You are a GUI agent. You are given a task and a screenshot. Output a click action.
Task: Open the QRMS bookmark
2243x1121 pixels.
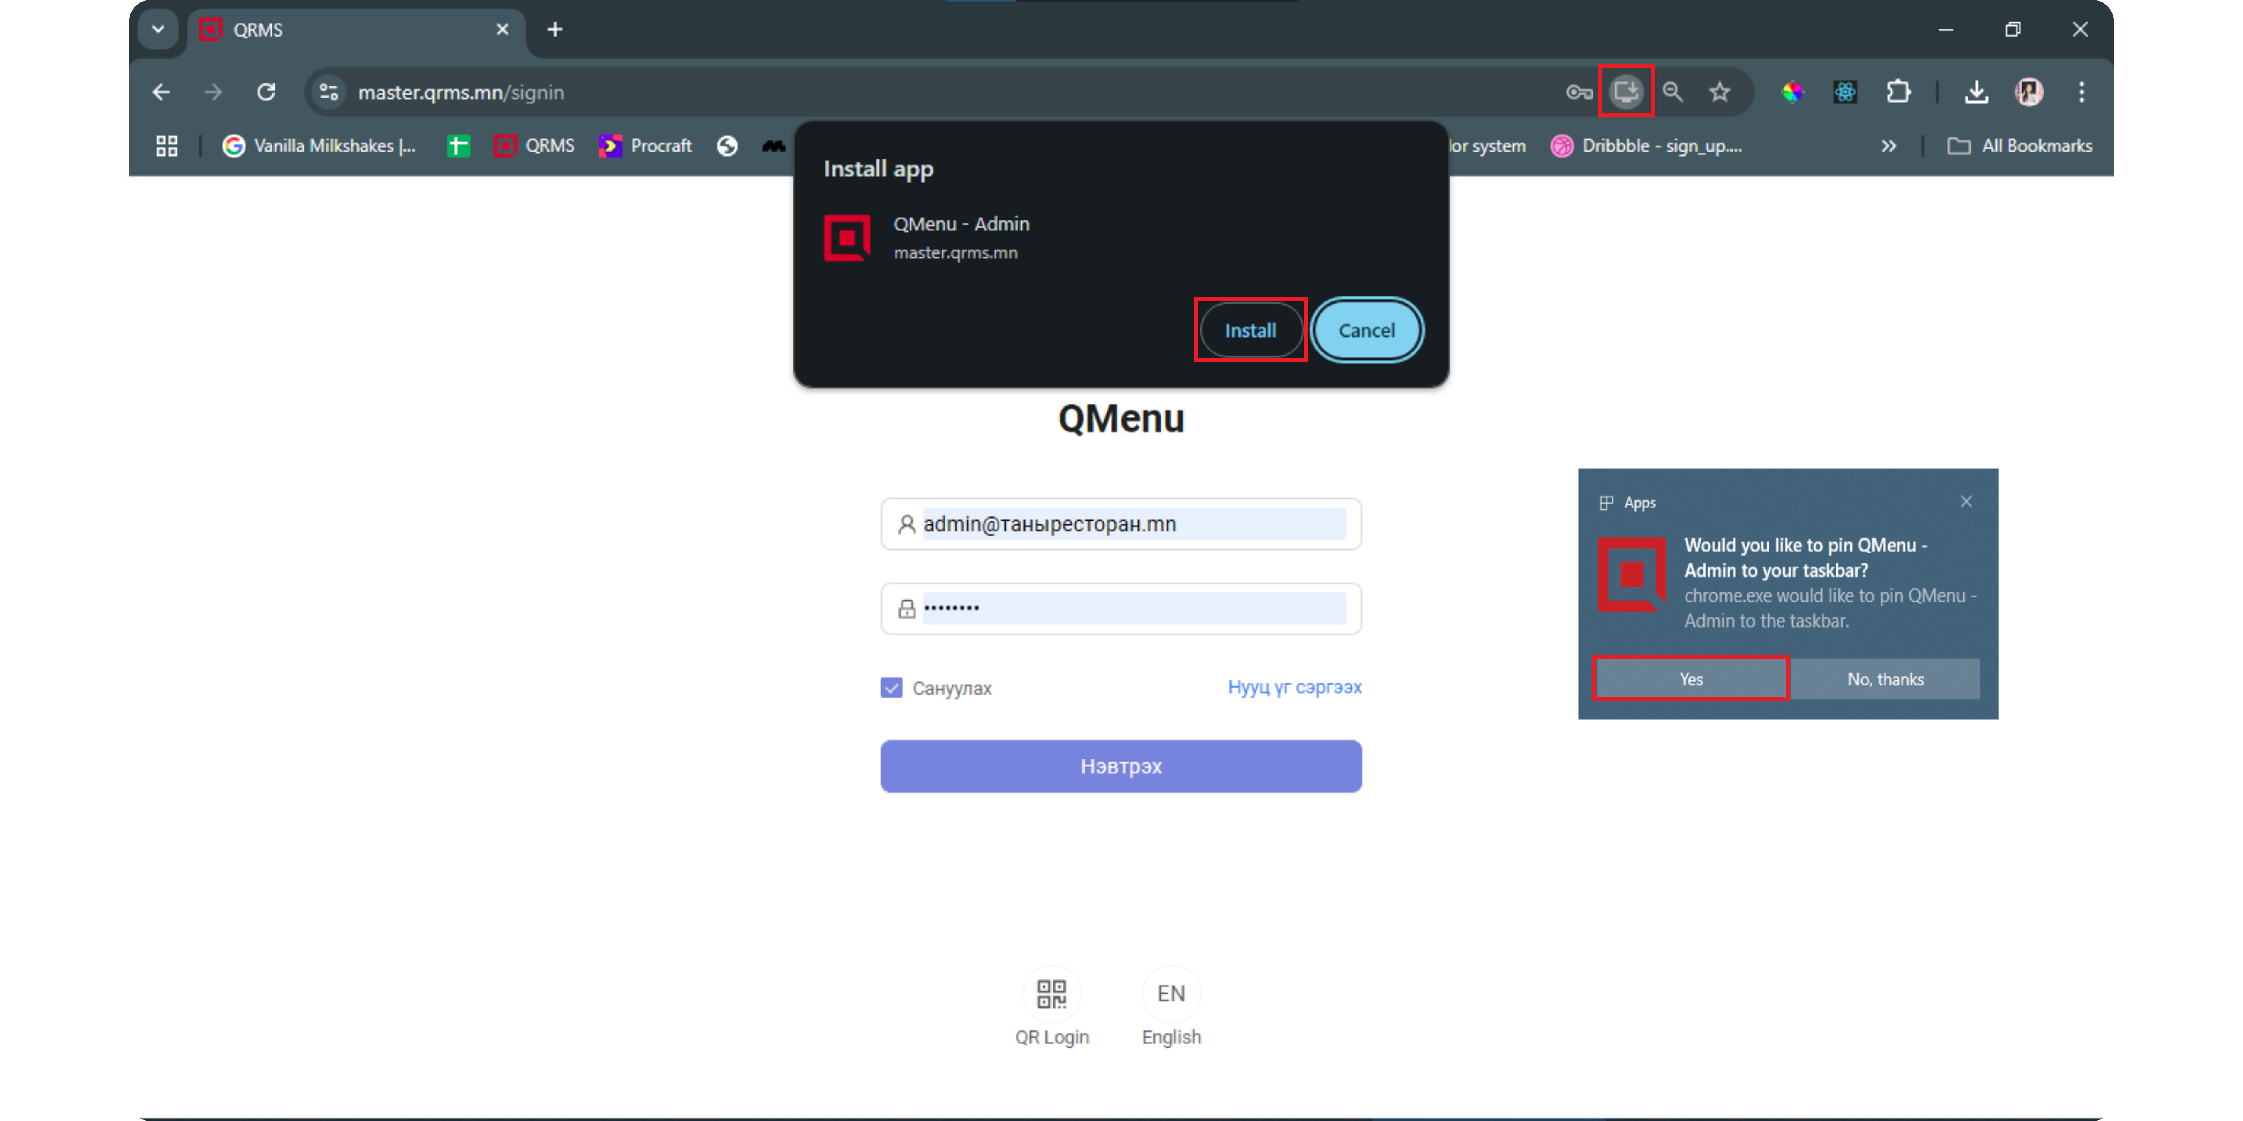coord(534,145)
